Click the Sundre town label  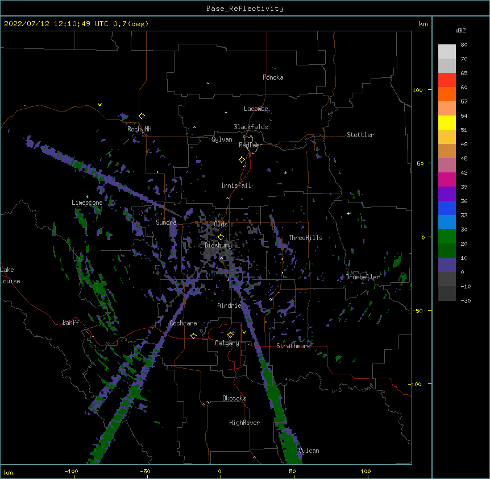(166, 222)
